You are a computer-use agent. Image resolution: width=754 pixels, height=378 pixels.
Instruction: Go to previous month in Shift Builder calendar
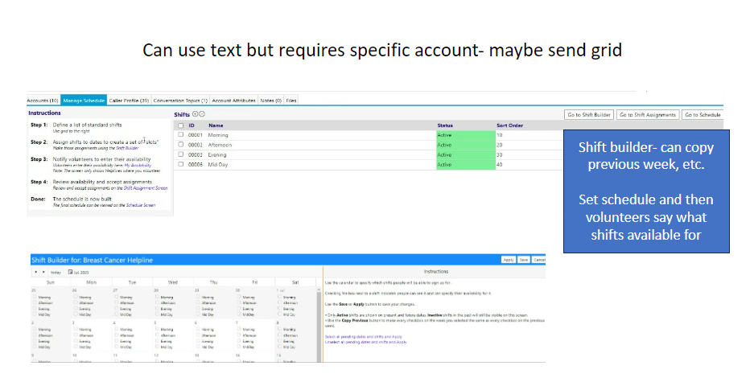[x=35, y=273]
